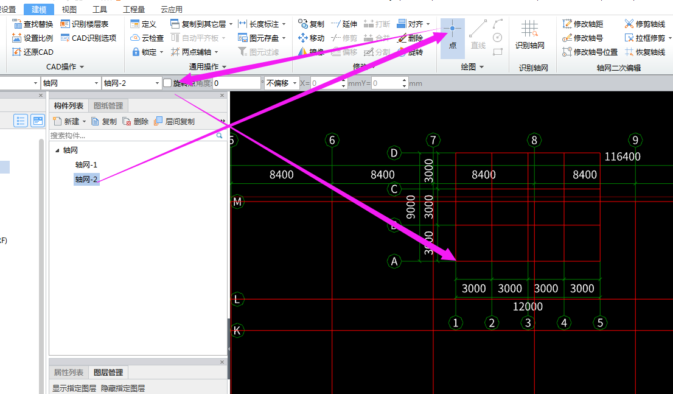
Task: Expand the 绘图 group dropdown
Action: point(481,67)
